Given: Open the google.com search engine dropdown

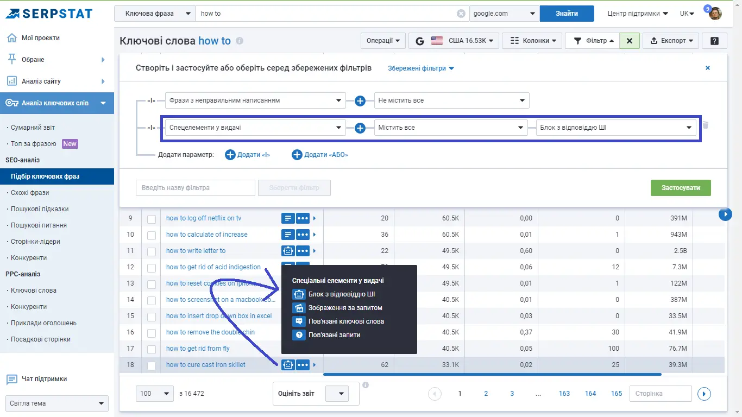Looking at the screenshot, I should (x=505, y=14).
